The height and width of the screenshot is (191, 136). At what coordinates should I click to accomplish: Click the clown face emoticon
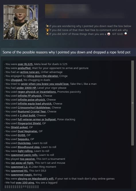[109, 34]
